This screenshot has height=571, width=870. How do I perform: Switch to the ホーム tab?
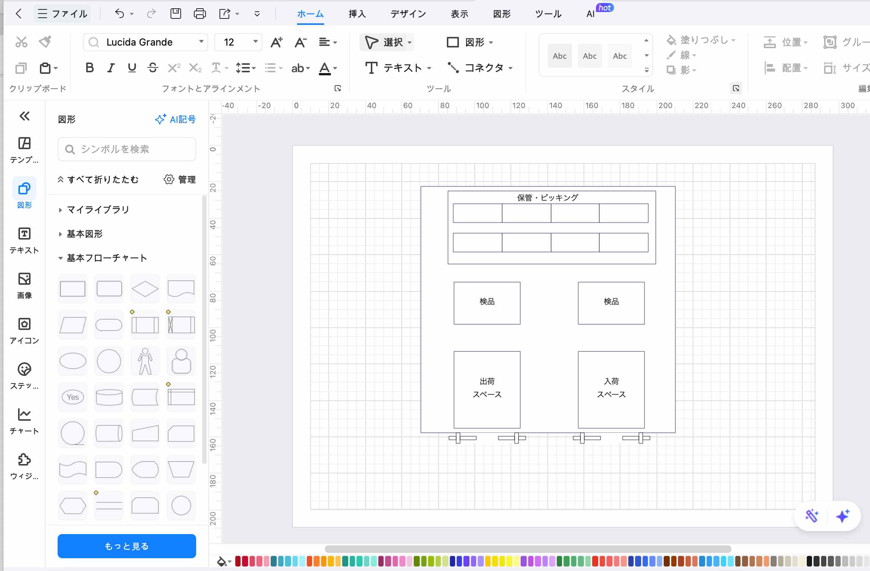(x=310, y=14)
